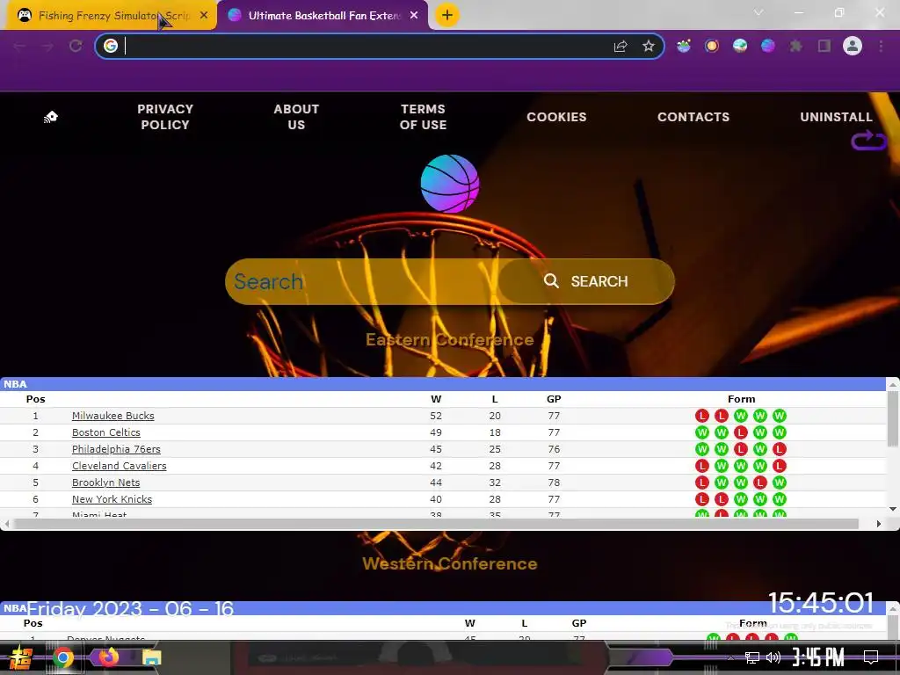Open the Privacy Policy menu item
Screen dimensions: 900x675
point(165,117)
